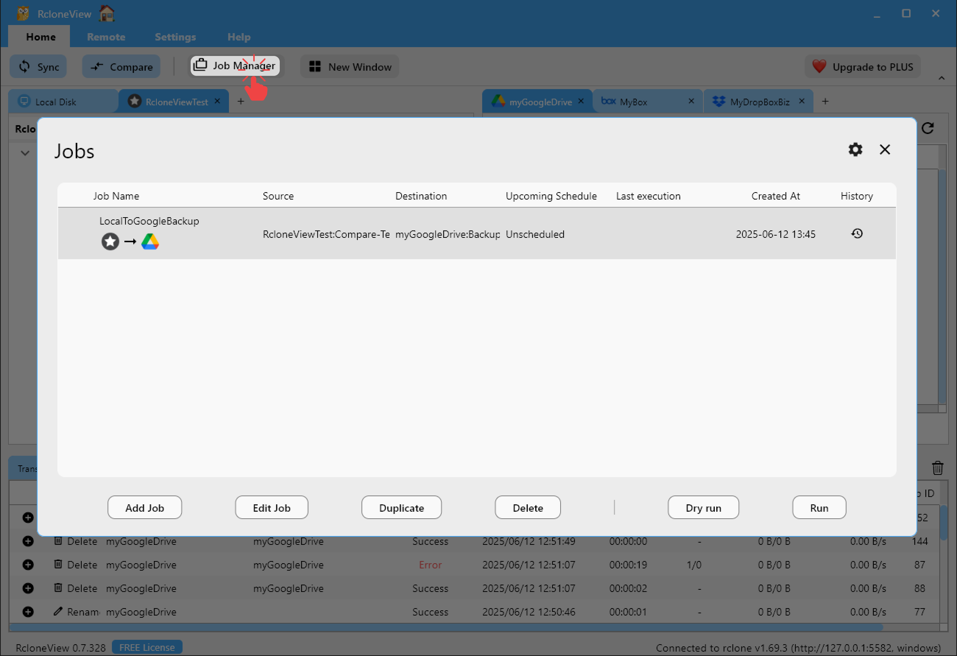
Task: Clear transfer log with trash icon
Action: [x=938, y=468]
